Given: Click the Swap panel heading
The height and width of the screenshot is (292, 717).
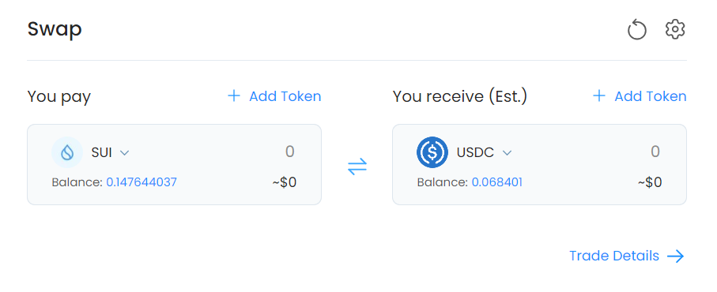Looking at the screenshot, I should pos(55,30).
